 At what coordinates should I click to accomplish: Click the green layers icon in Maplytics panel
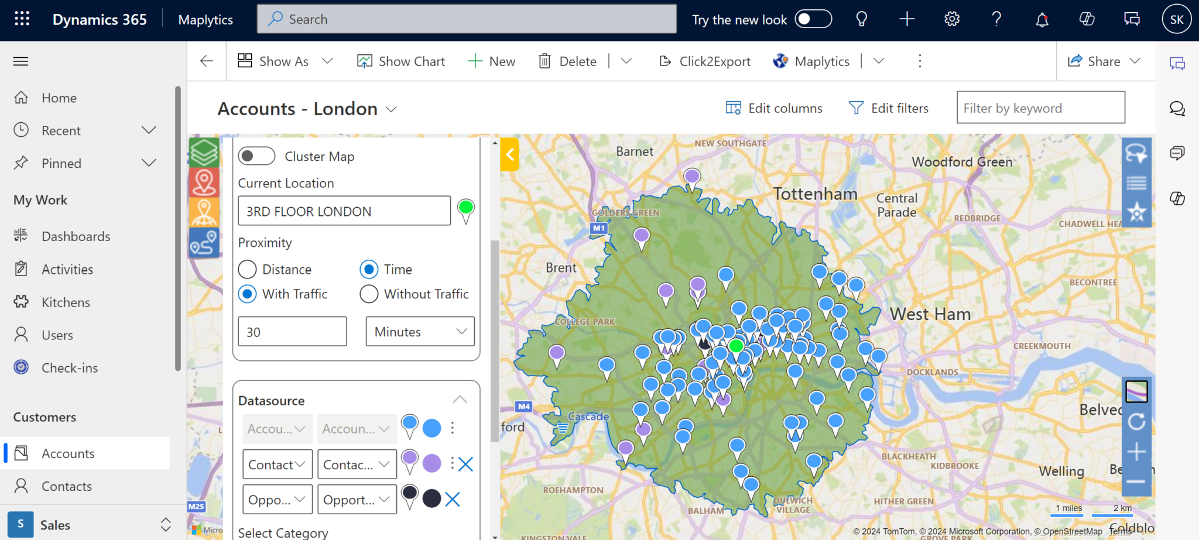204,153
